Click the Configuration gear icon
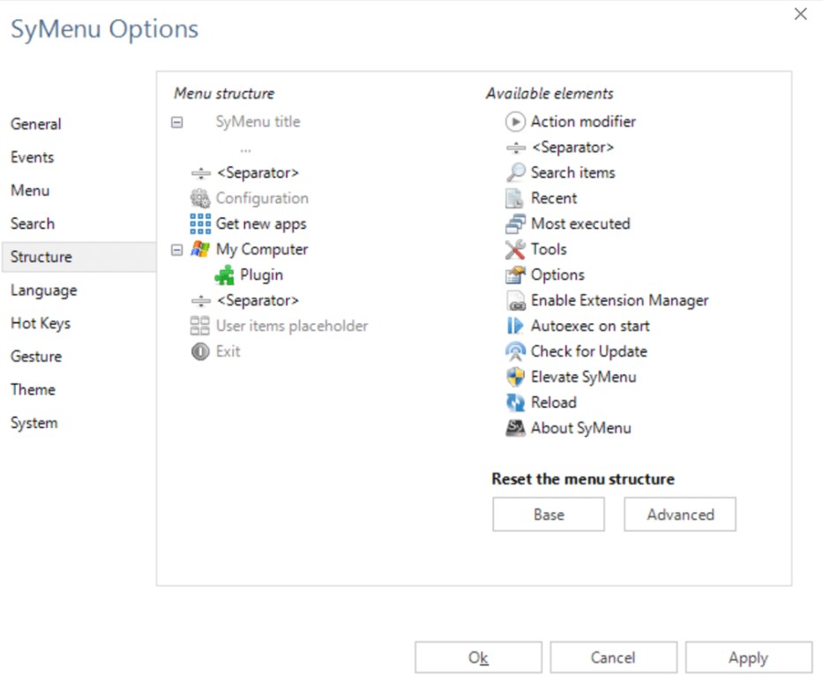Screen dimensions: 823x685 coord(200,199)
